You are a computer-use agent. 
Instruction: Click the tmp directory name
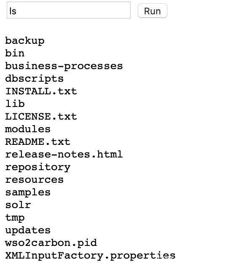(x=15, y=218)
